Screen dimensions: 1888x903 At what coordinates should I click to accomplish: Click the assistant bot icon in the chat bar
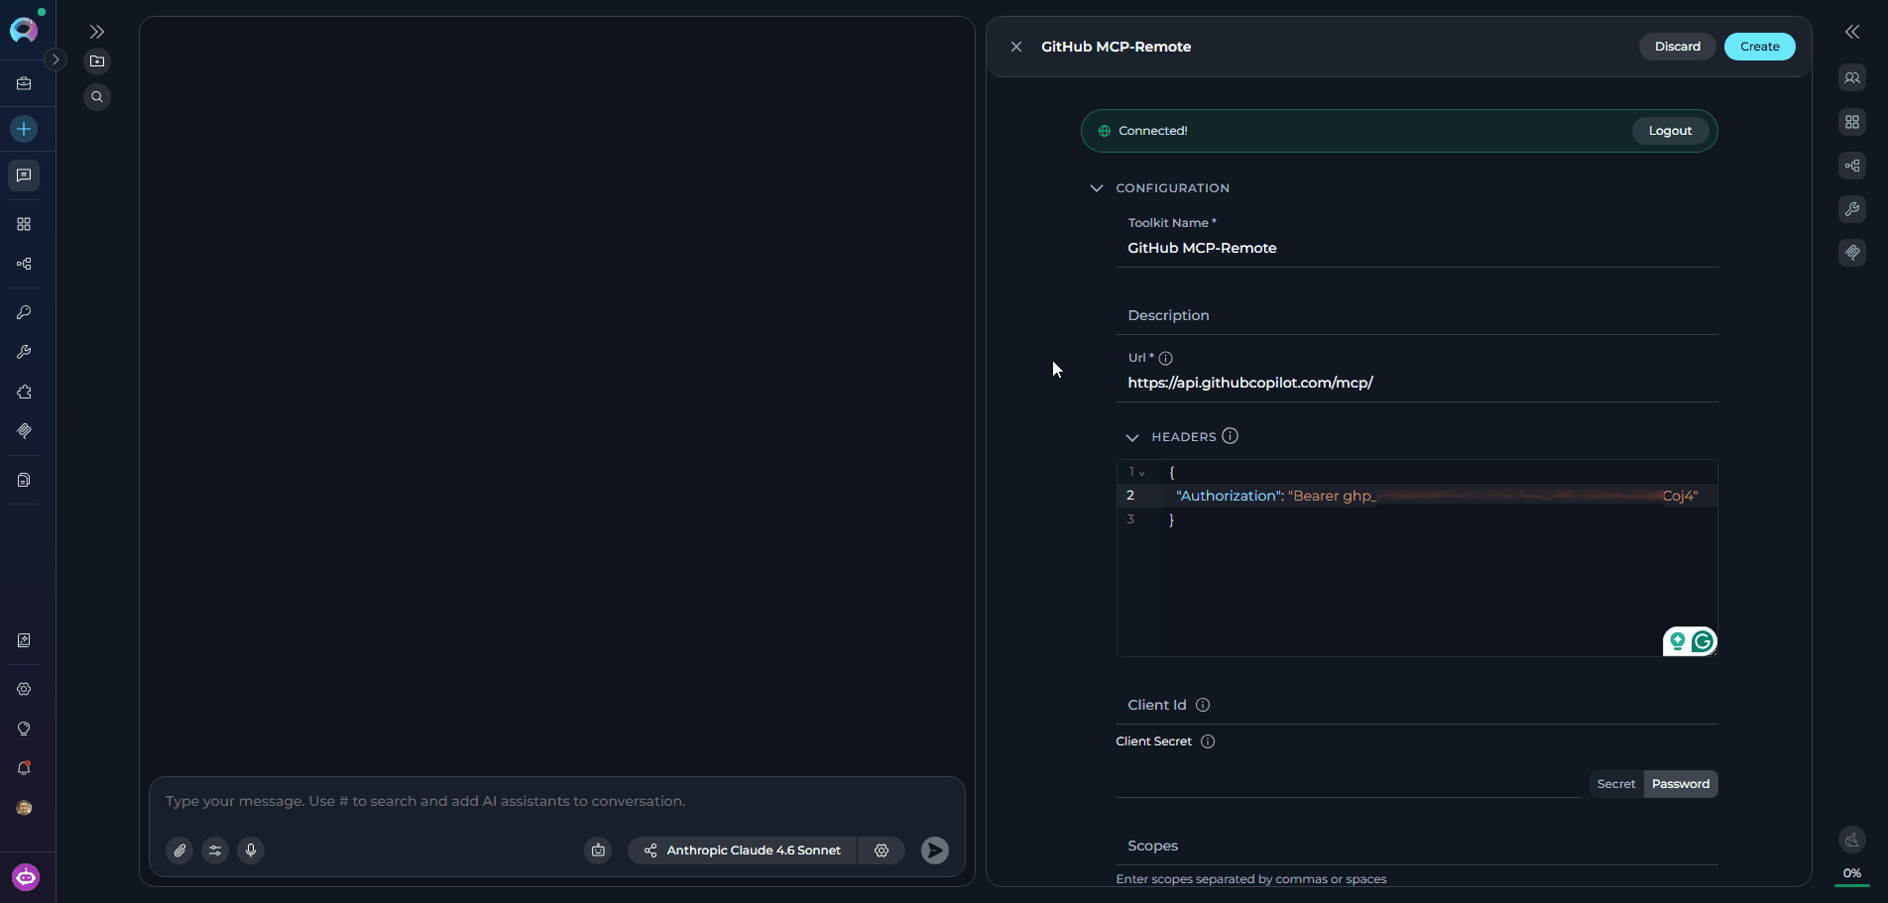click(598, 850)
